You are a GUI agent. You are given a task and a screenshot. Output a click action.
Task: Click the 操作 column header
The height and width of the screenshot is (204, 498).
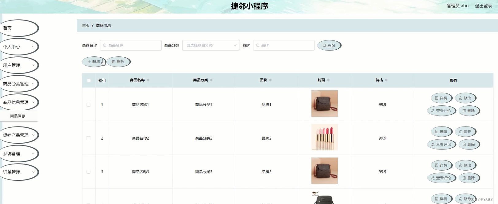click(454, 81)
